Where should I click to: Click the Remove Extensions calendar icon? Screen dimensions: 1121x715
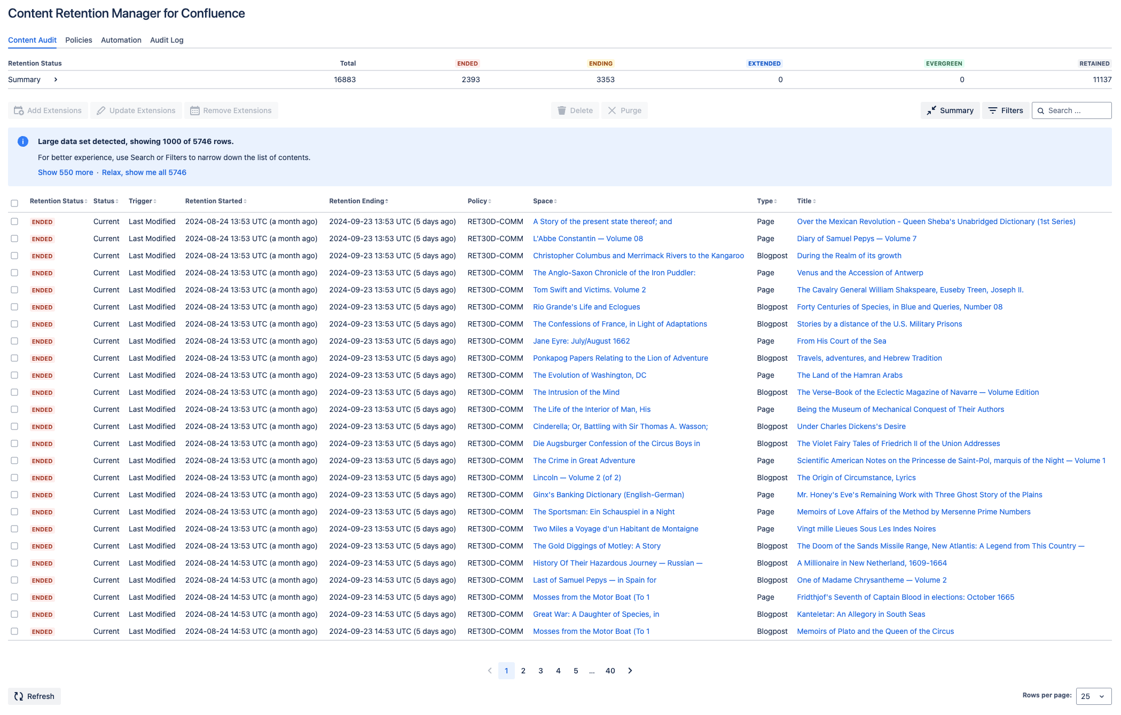195,110
